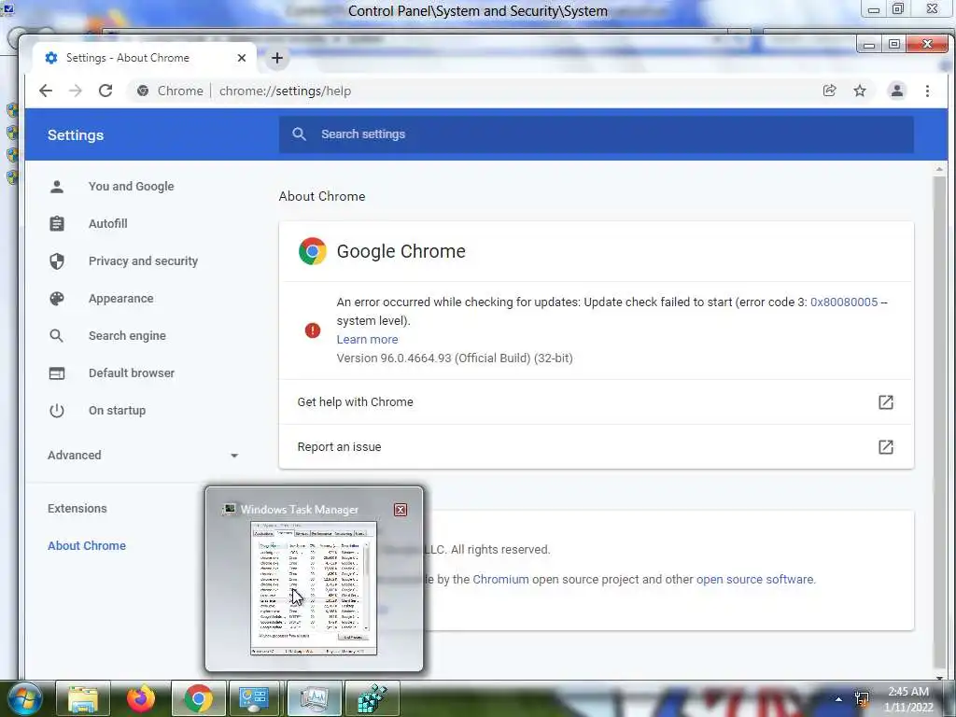Click the site info icon beside Chrome in address bar
This screenshot has height=717, width=956.
coord(143,91)
